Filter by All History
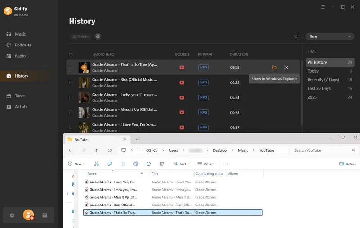This screenshot has width=360, height=228. pyautogui.click(x=330, y=62)
